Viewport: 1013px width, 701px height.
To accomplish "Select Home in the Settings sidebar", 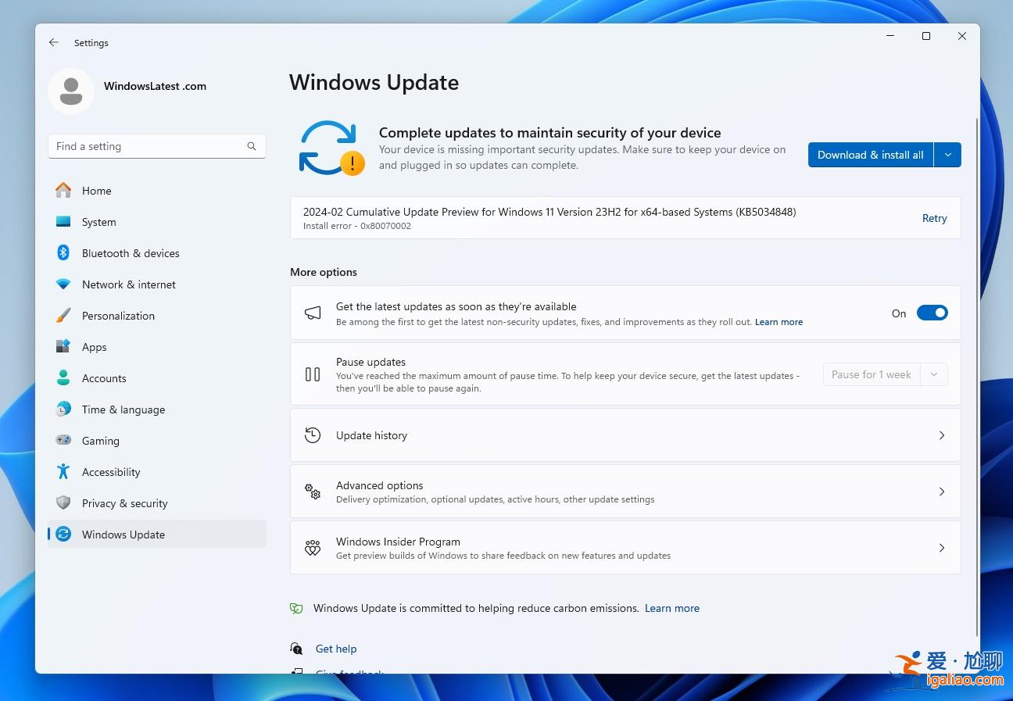I will 96,191.
